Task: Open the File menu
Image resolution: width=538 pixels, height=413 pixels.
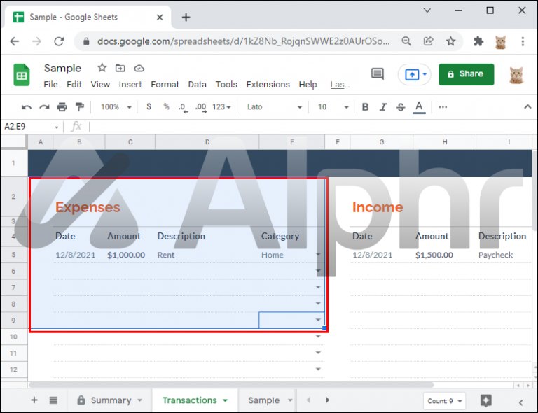Action: (x=50, y=85)
